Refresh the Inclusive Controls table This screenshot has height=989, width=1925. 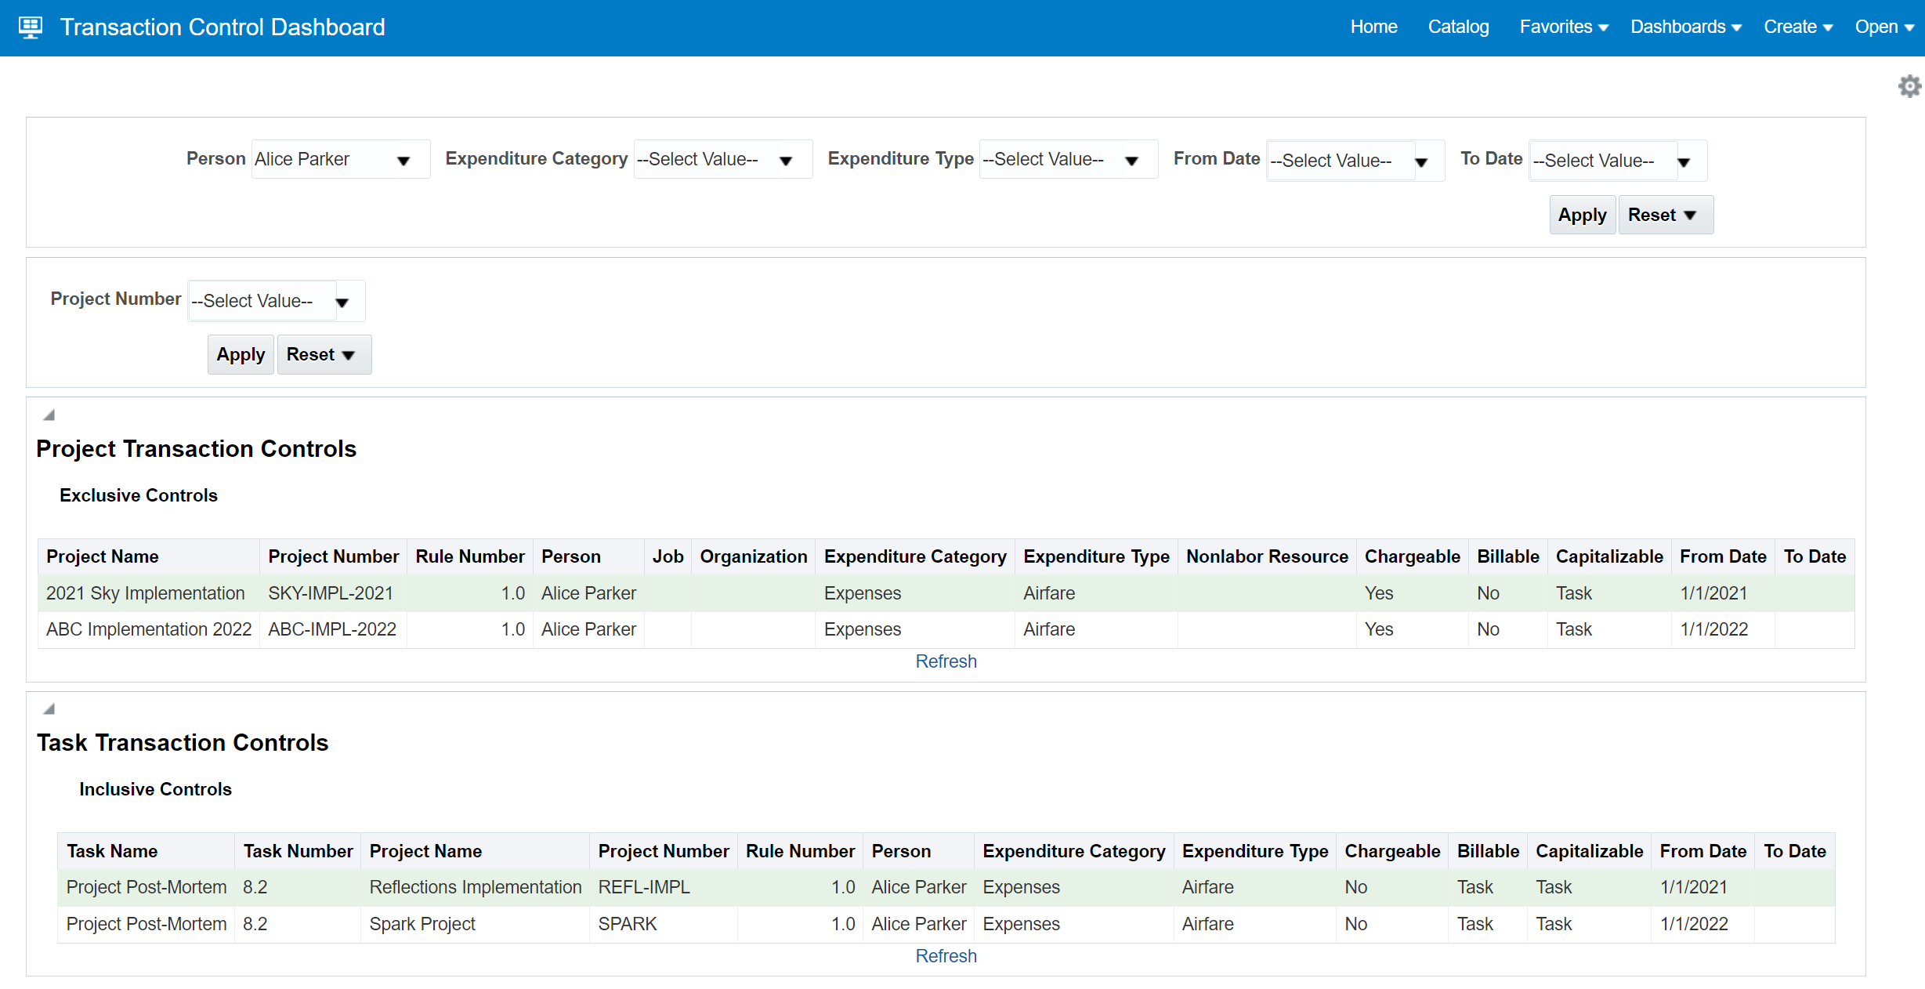coord(946,956)
